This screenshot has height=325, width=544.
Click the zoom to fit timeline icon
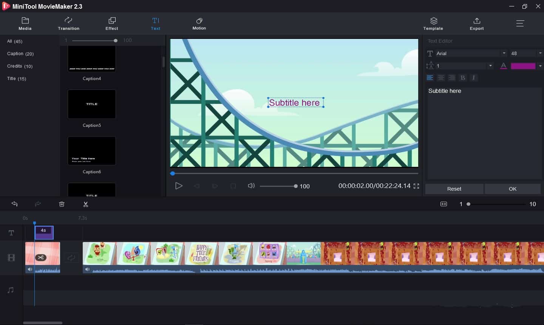coord(444,204)
